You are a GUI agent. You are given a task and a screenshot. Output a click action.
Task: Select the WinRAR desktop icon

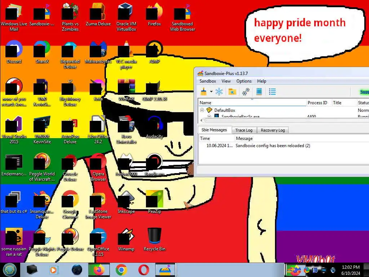[126, 90]
